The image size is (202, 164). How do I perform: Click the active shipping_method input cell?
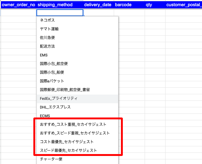[x=60, y=13]
